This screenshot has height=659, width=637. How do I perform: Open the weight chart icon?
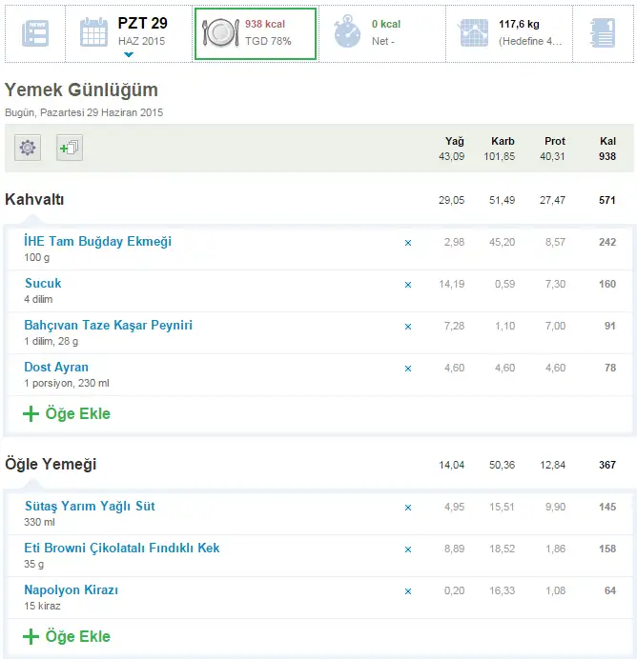pos(474,32)
